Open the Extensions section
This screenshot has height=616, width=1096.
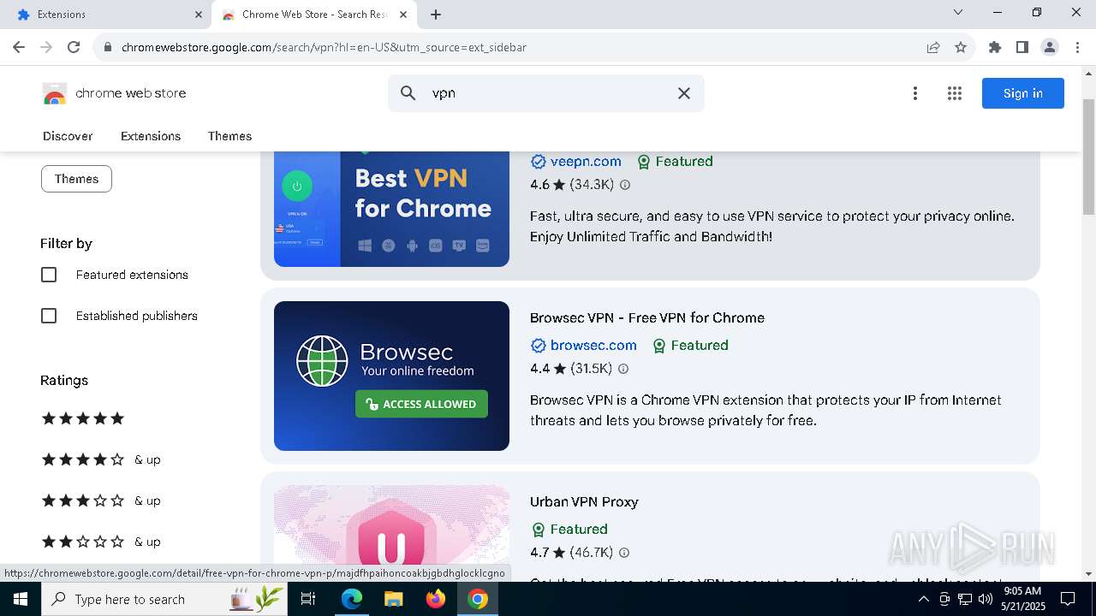click(x=151, y=136)
